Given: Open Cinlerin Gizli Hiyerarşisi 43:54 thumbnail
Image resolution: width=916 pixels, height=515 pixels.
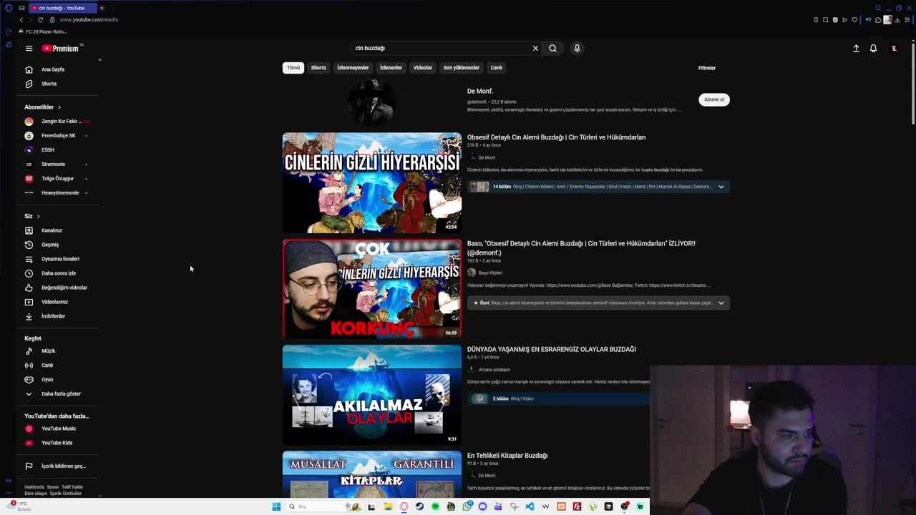Looking at the screenshot, I should 372,182.
